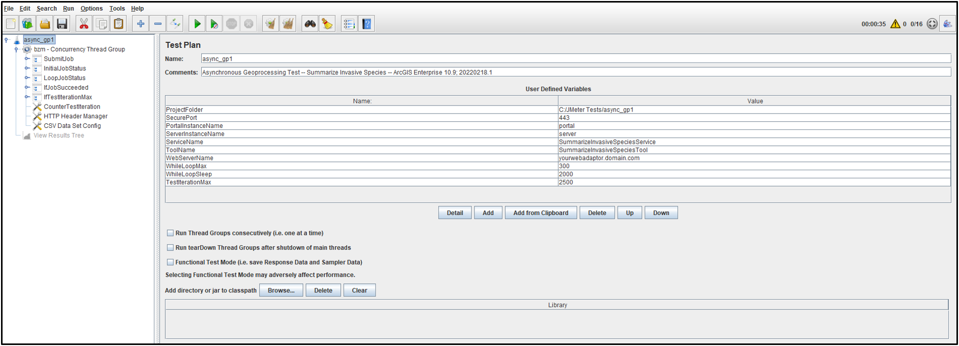
Task: Click the test plan Name input field
Action: click(x=576, y=59)
